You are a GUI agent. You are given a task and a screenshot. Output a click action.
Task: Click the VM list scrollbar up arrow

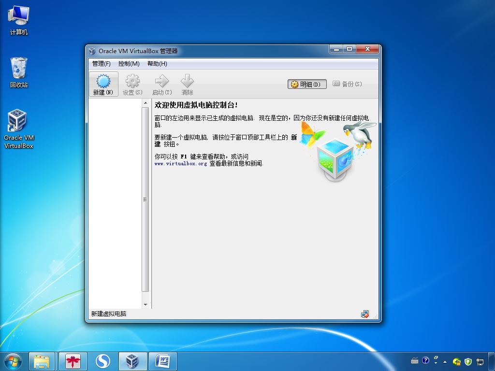pos(145,103)
